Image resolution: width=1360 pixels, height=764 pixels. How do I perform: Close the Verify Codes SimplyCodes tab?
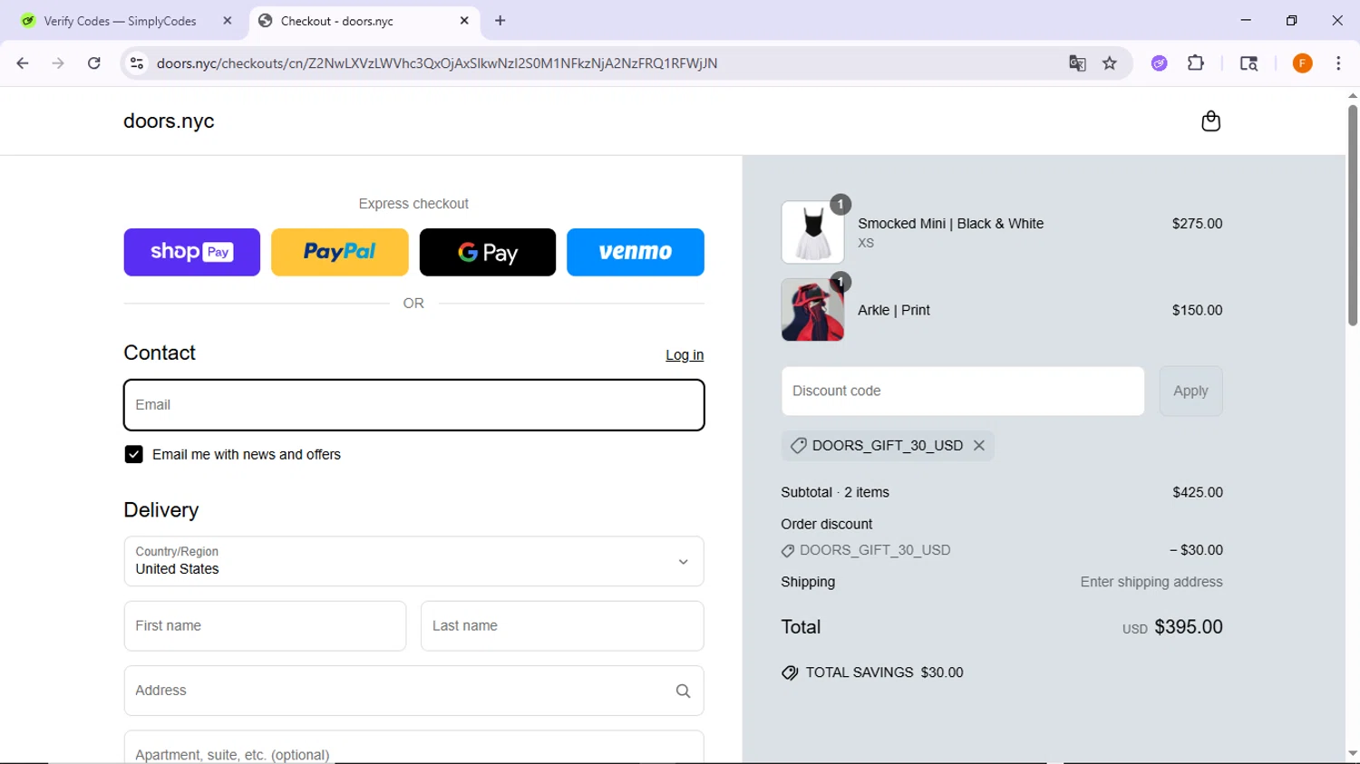coord(228,21)
